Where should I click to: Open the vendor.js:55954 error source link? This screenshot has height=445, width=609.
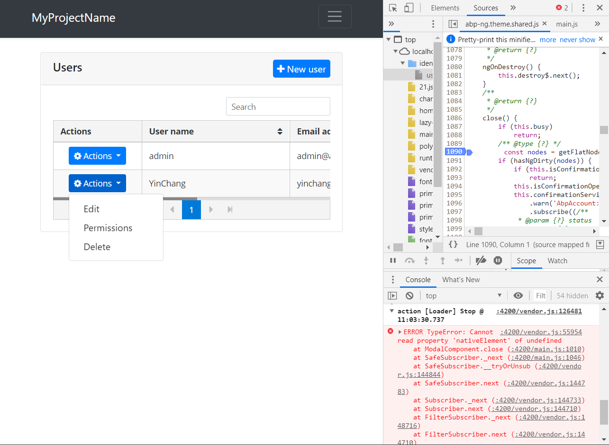pyautogui.click(x=541, y=331)
